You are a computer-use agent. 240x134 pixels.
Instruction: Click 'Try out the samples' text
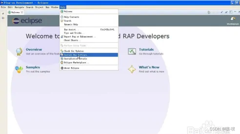(38, 72)
